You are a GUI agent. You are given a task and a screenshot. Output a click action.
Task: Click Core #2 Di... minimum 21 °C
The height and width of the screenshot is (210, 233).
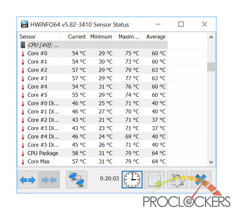(x=105, y=120)
